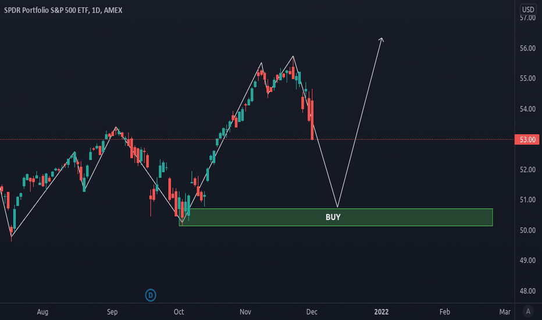542x320 pixels.
Task: Click the 48.00 price scale label
Action: [x=527, y=291]
